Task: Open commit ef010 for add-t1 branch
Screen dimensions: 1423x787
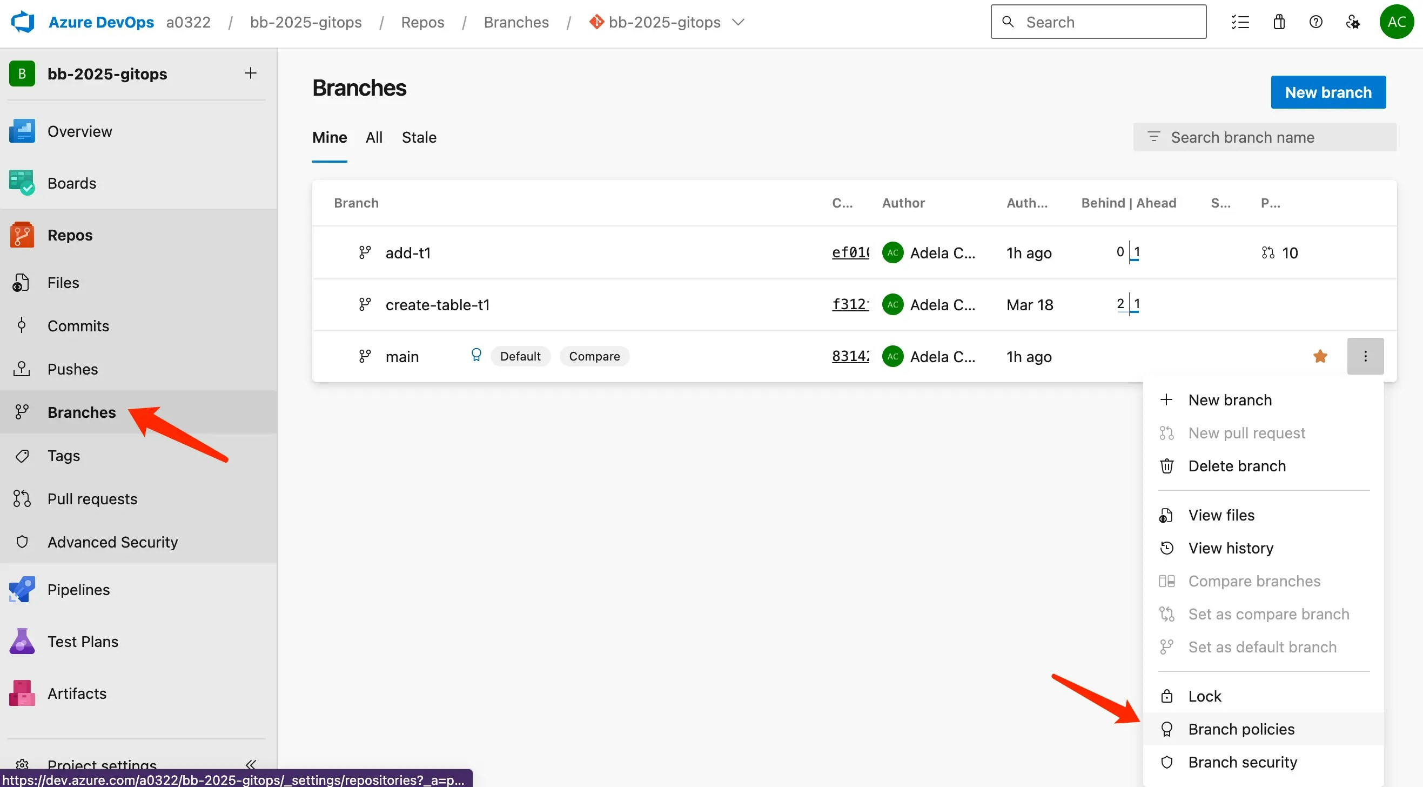Action: coord(850,252)
